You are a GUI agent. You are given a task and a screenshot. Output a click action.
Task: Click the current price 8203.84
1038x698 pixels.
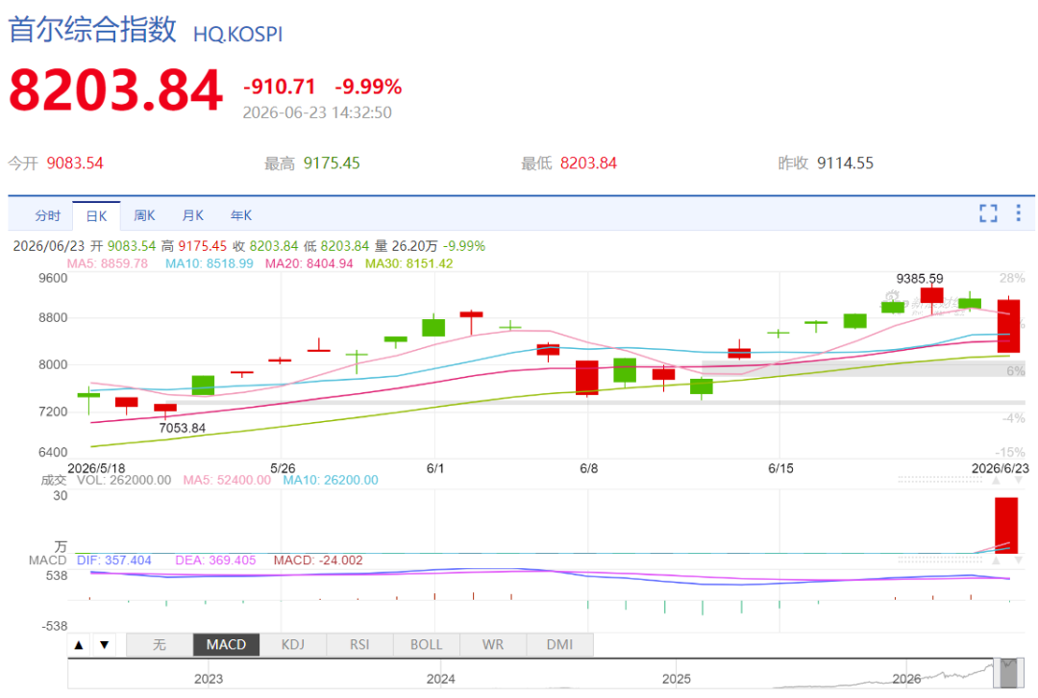tap(116, 90)
